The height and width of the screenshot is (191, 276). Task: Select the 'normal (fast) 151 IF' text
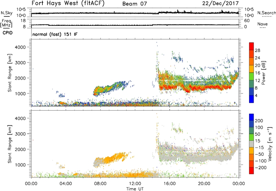[55, 34]
